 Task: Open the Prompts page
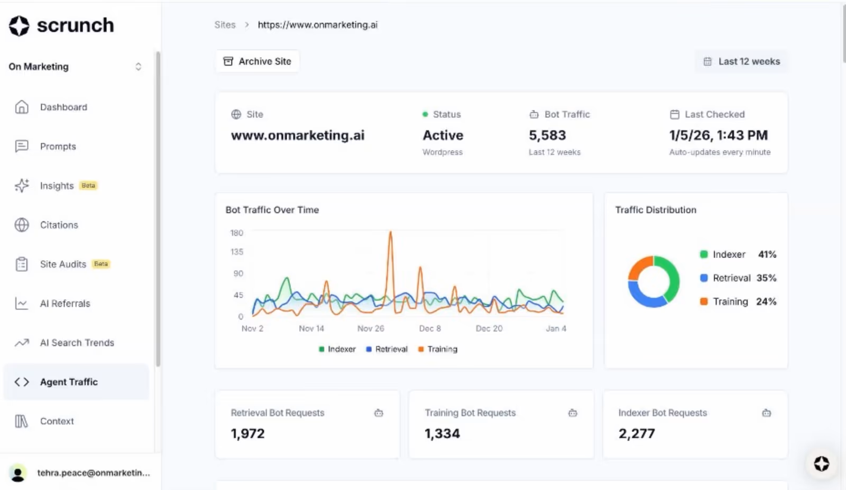[76, 146]
